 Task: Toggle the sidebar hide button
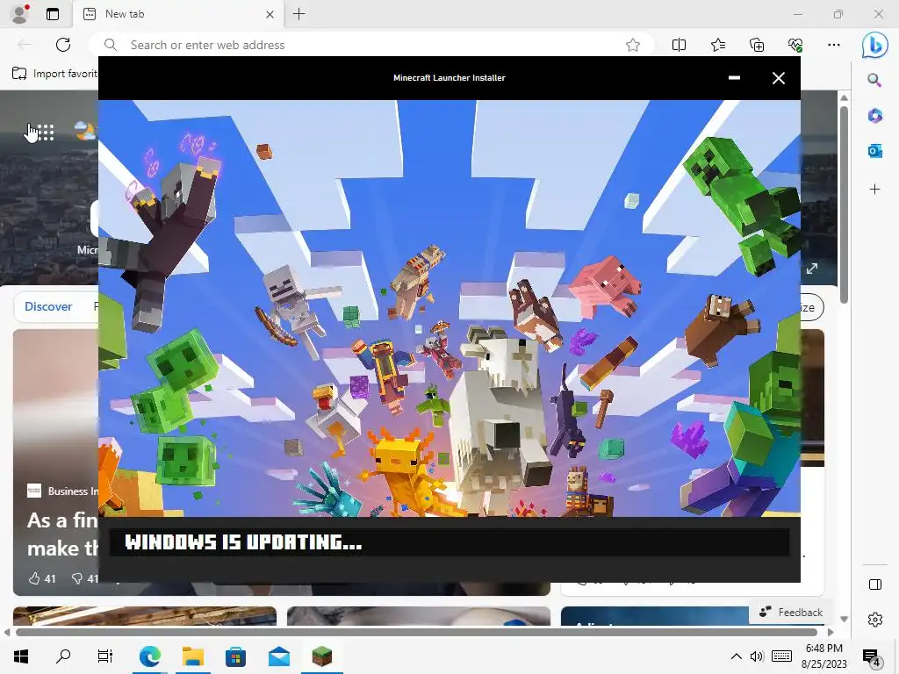(875, 584)
